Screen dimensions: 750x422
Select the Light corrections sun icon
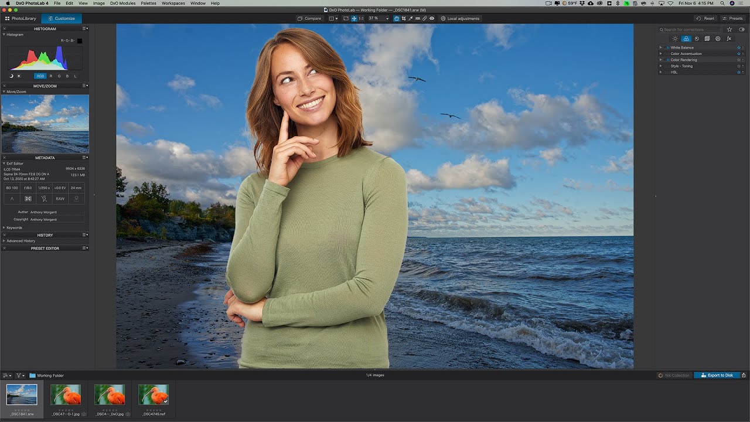[675, 39]
